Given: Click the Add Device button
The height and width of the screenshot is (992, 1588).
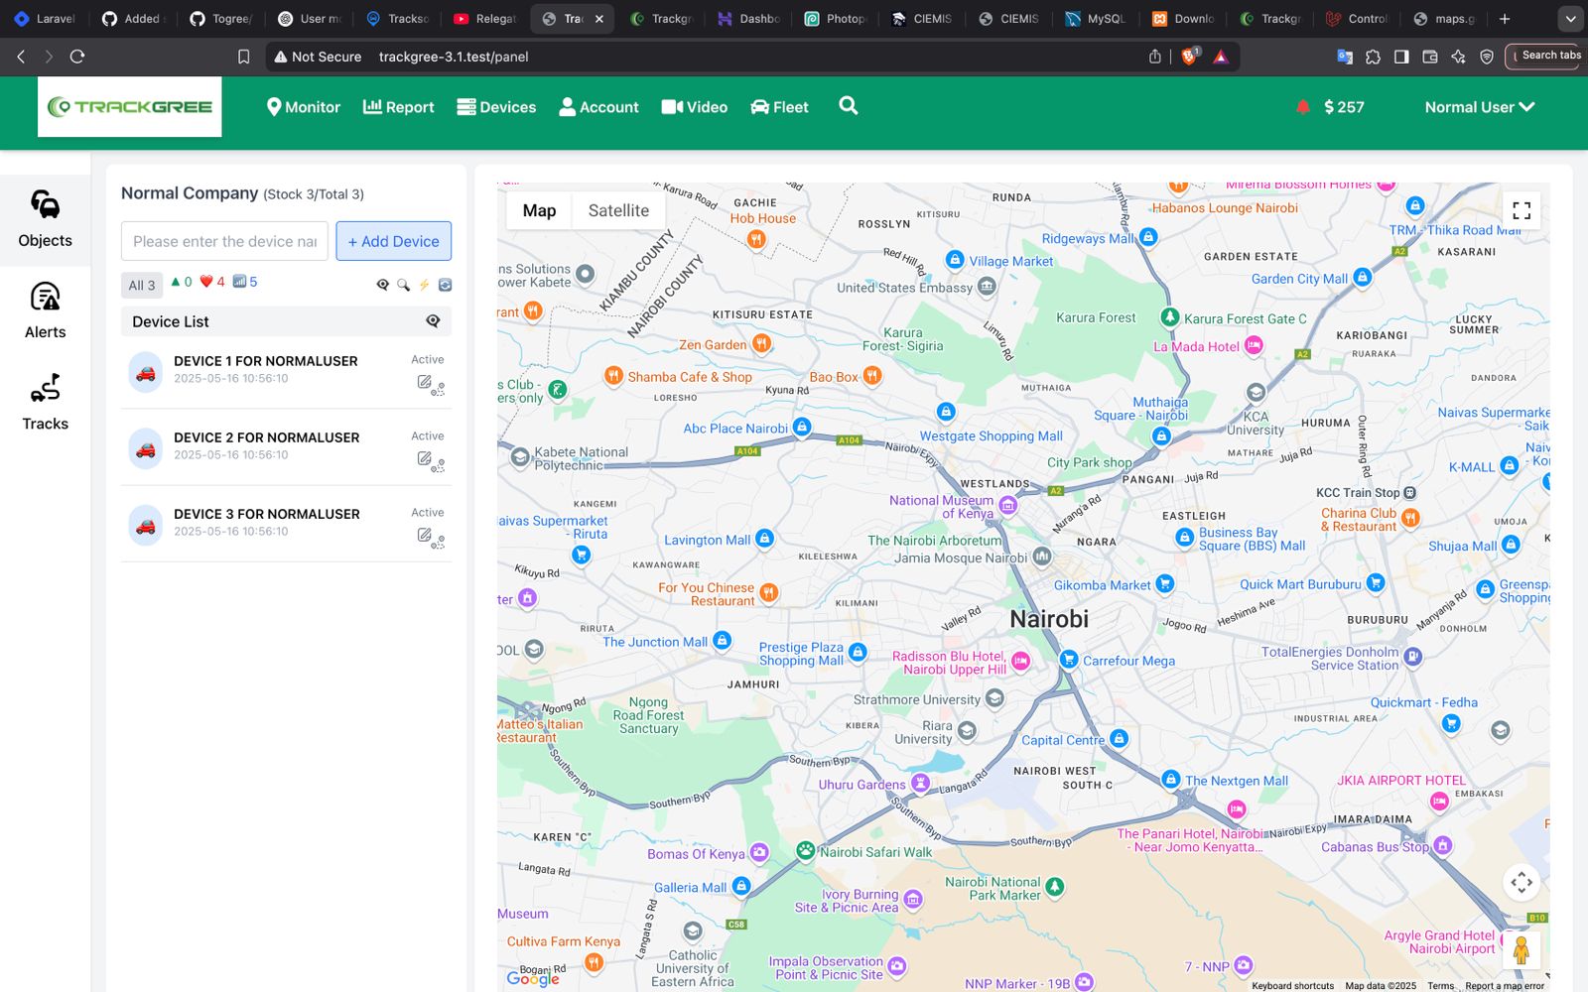Looking at the screenshot, I should tap(393, 241).
